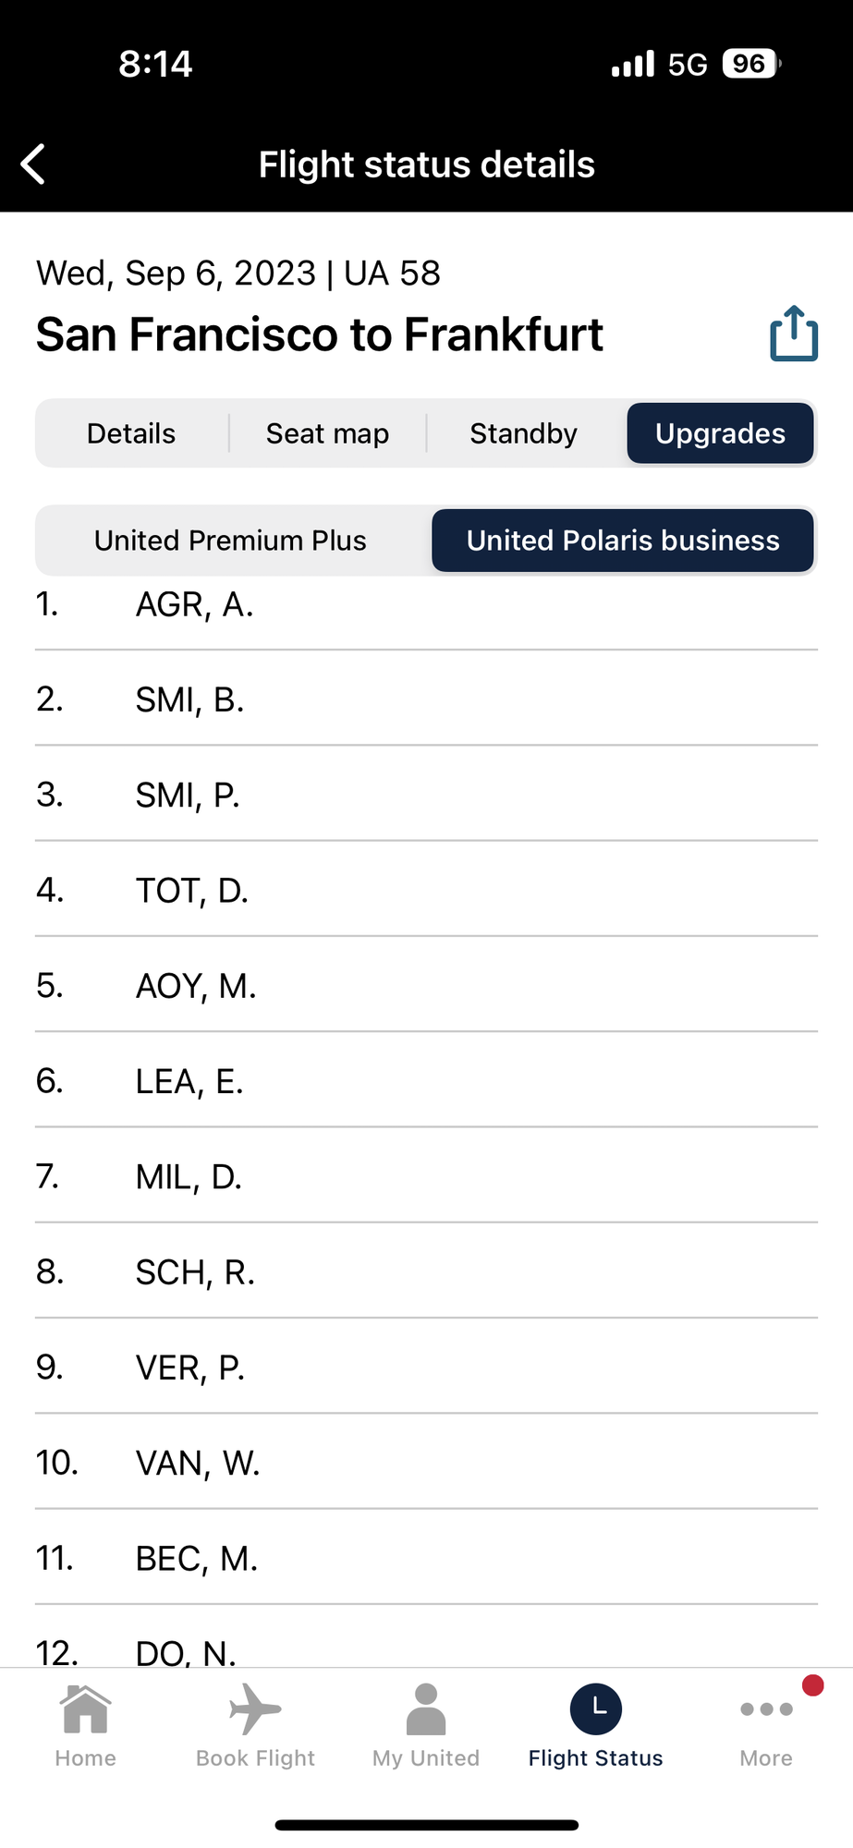Go to My United profile icon
Viewport: 853px width, 1848px height.
(426, 1710)
